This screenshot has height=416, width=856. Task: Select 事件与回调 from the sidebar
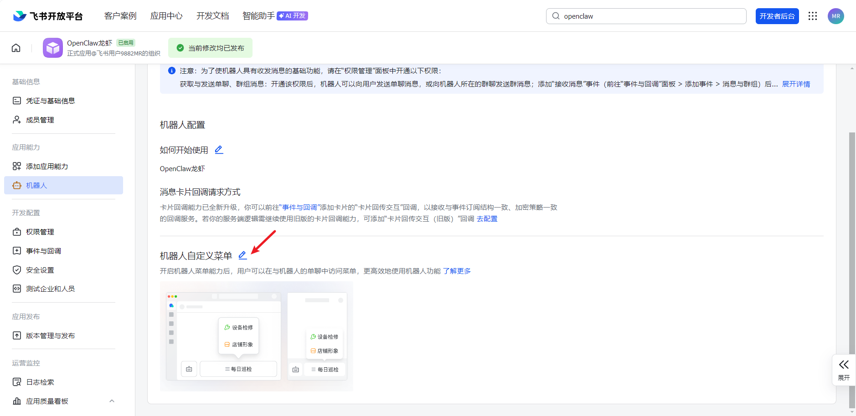pos(43,251)
